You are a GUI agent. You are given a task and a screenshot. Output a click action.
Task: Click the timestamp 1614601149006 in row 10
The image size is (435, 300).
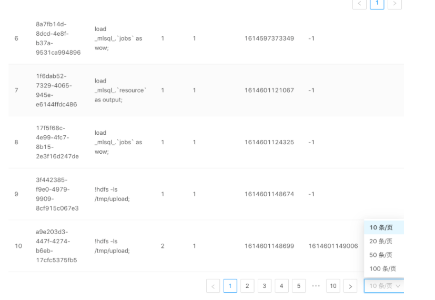tap(333, 246)
